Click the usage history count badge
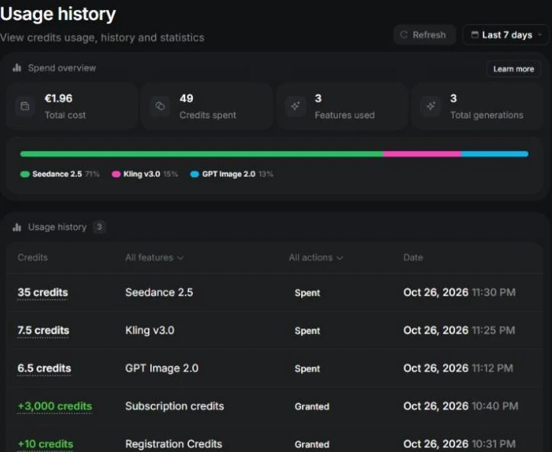The image size is (552, 452). click(100, 227)
